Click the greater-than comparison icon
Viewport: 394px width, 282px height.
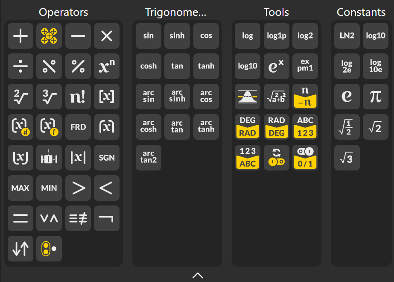click(78, 188)
